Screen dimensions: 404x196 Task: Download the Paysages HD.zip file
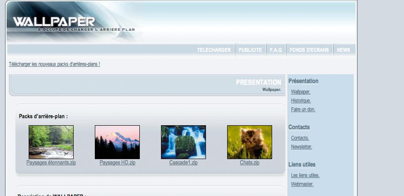point(117,163)
